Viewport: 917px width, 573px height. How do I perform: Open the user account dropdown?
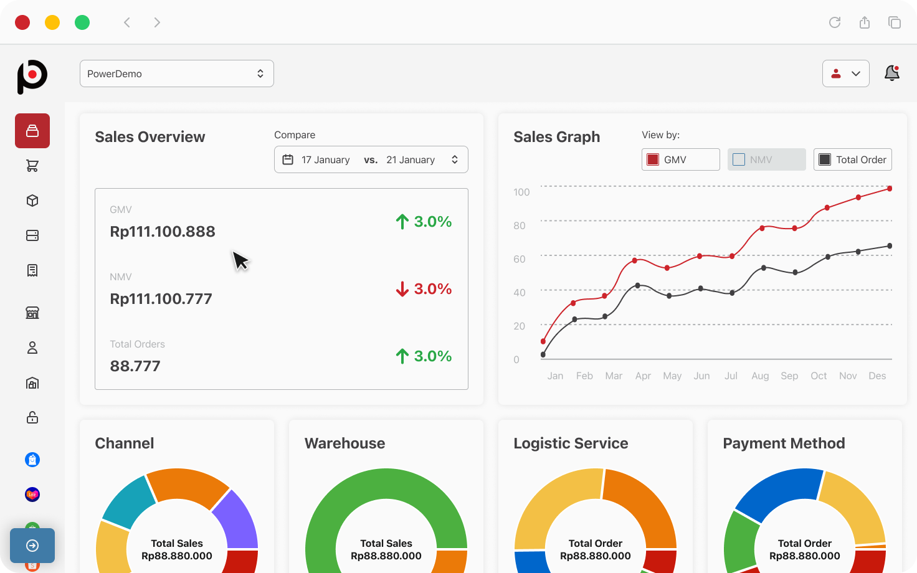(846, 73)
